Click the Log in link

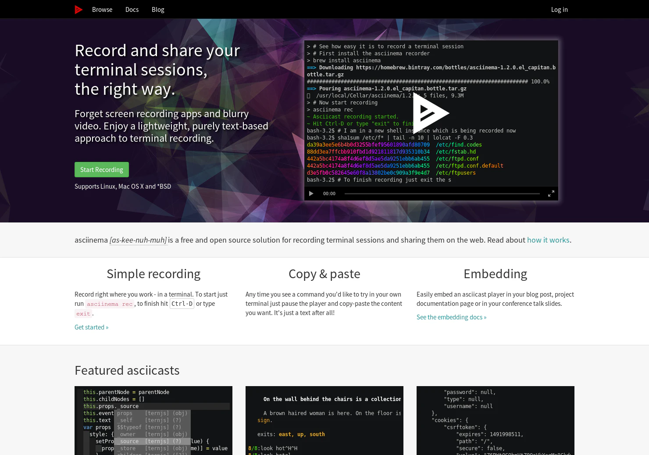pos(559,10)
